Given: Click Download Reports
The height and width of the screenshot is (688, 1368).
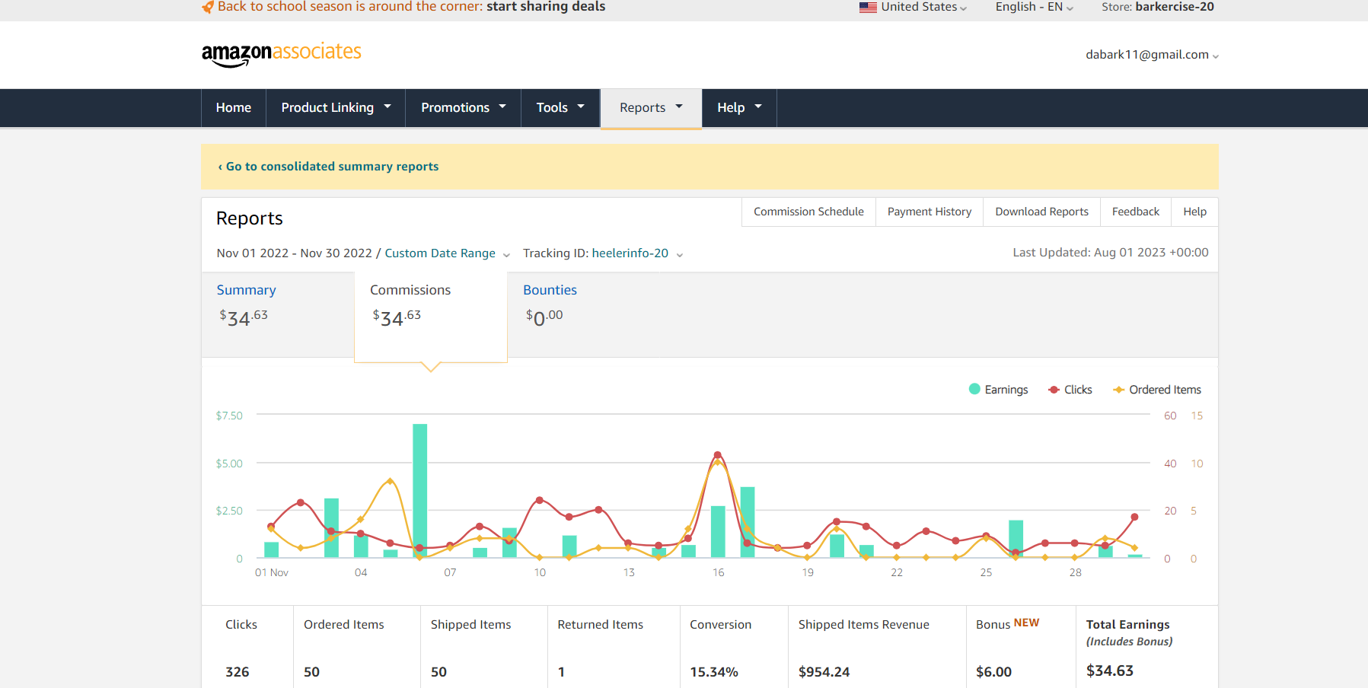Looking at the screenshot, I should click(1041, 212).
